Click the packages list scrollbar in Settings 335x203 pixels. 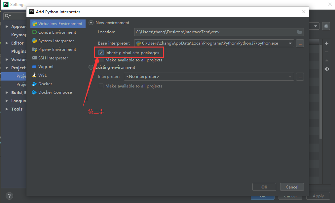coord(321,92)
